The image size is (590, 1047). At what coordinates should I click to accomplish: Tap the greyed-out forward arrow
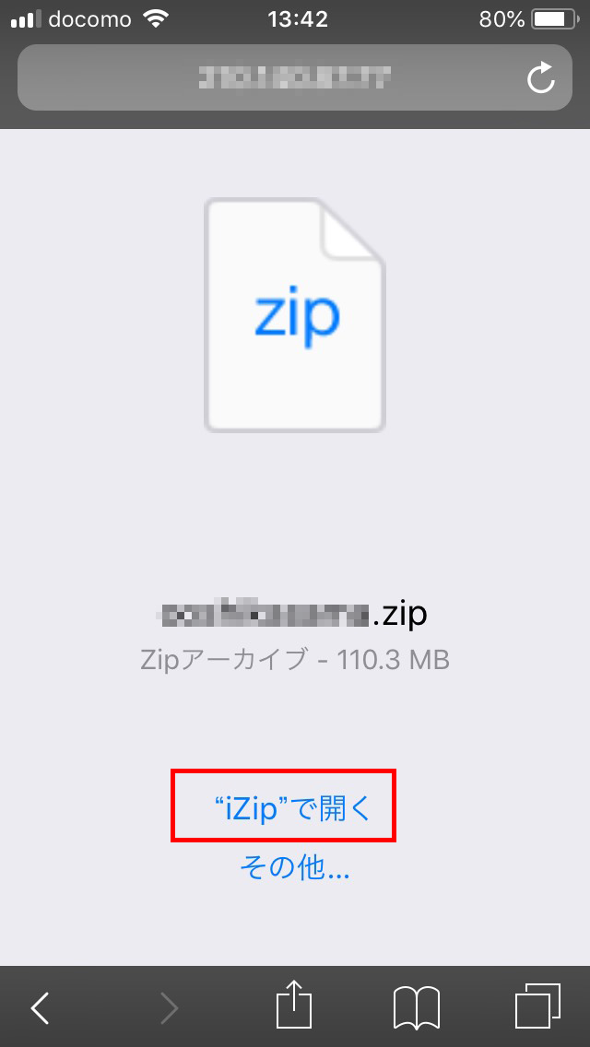[169, 1007]
